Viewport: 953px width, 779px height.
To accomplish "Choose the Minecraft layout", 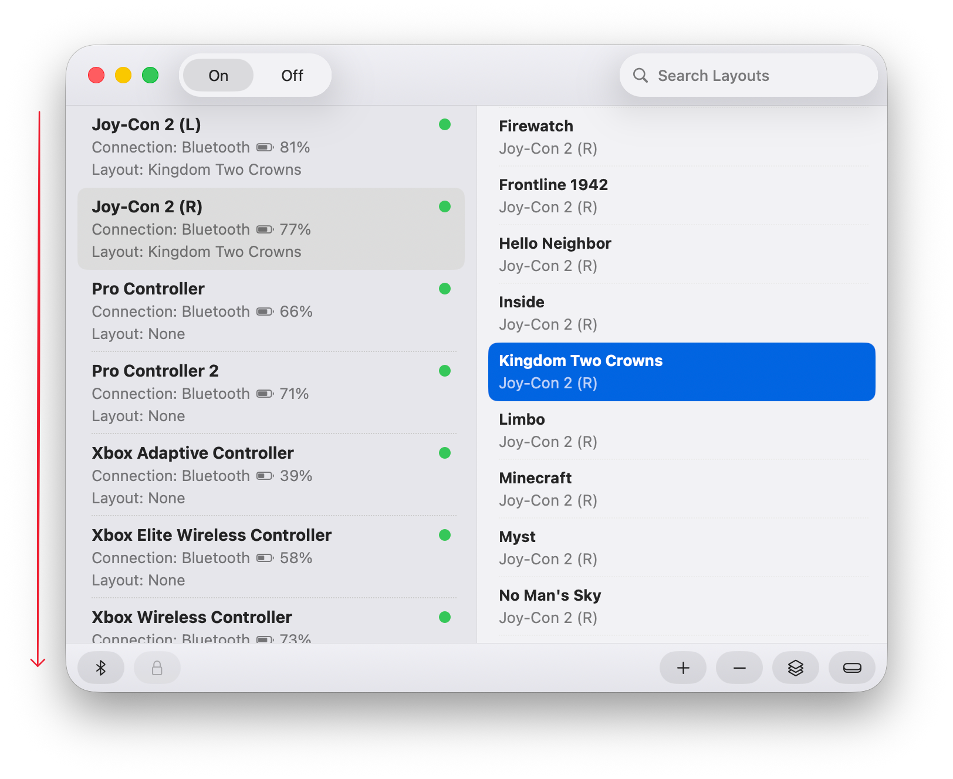I will coord(682,489).
